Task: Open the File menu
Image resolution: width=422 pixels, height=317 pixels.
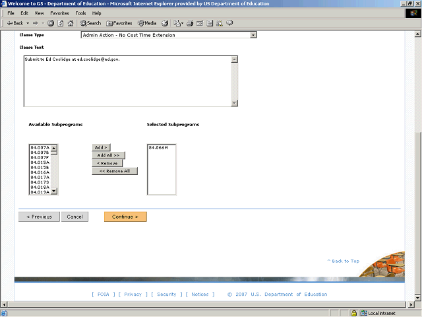Action: point(11,13)
